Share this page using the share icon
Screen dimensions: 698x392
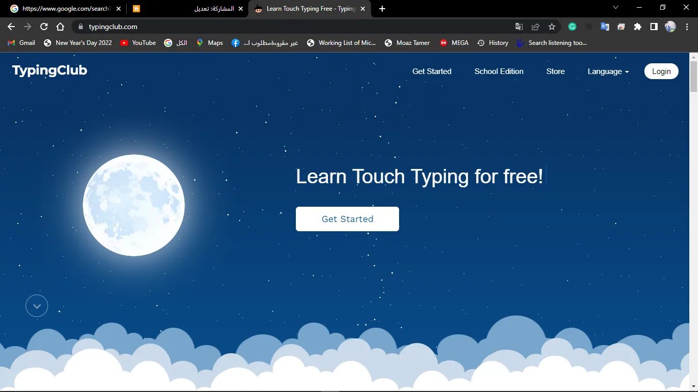click(x=536, y=27)
